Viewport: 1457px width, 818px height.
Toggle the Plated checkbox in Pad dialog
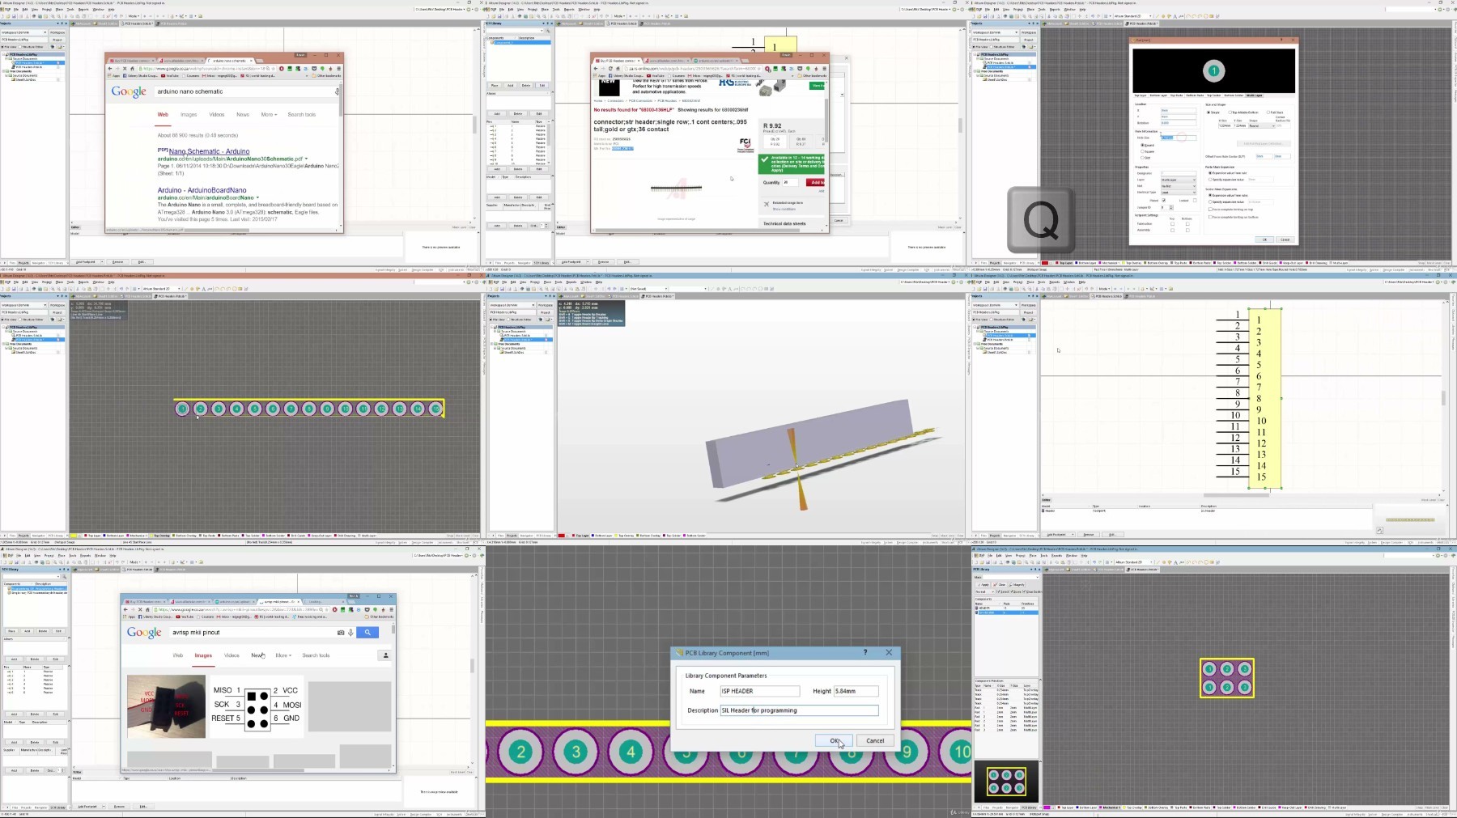click(x=1164, y=200)
